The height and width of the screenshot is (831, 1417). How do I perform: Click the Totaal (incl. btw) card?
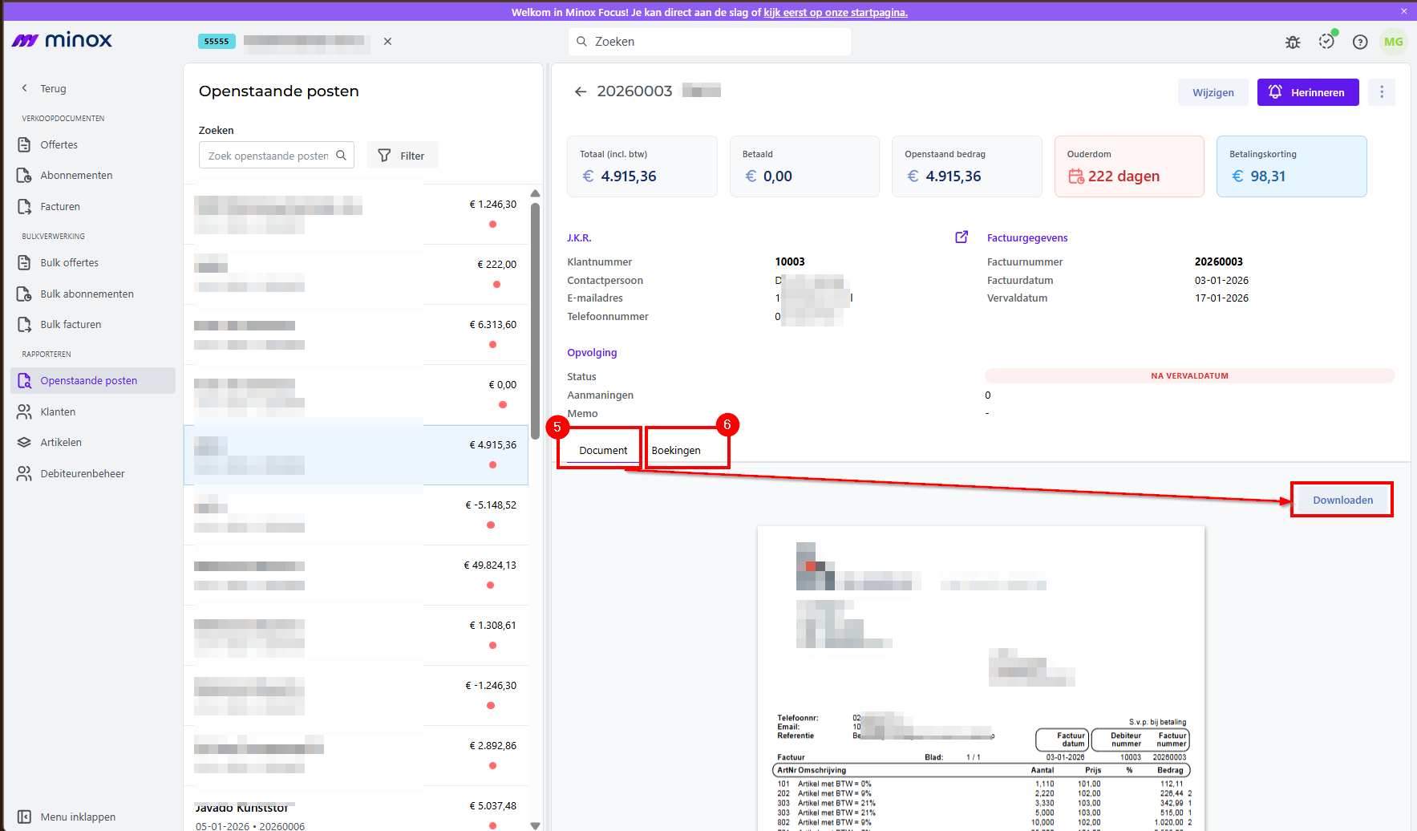tap(642, 166)
